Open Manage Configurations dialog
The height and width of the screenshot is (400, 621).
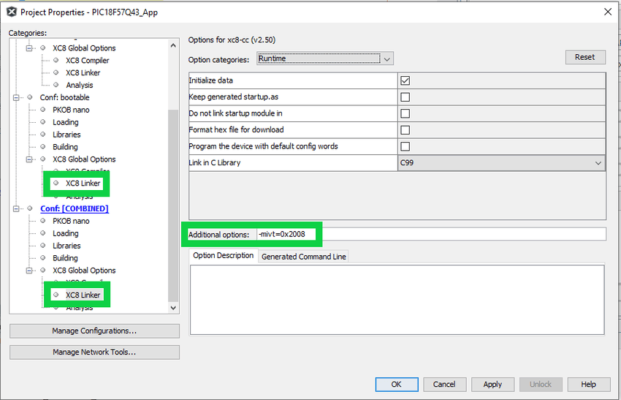pyautogui.click(x=94, y=331)
